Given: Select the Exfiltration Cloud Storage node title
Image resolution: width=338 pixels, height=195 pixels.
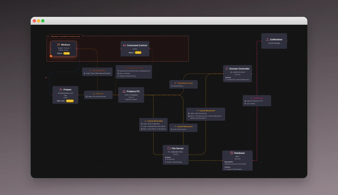Looking at the screenshot, I should click(x=276, y=40).
